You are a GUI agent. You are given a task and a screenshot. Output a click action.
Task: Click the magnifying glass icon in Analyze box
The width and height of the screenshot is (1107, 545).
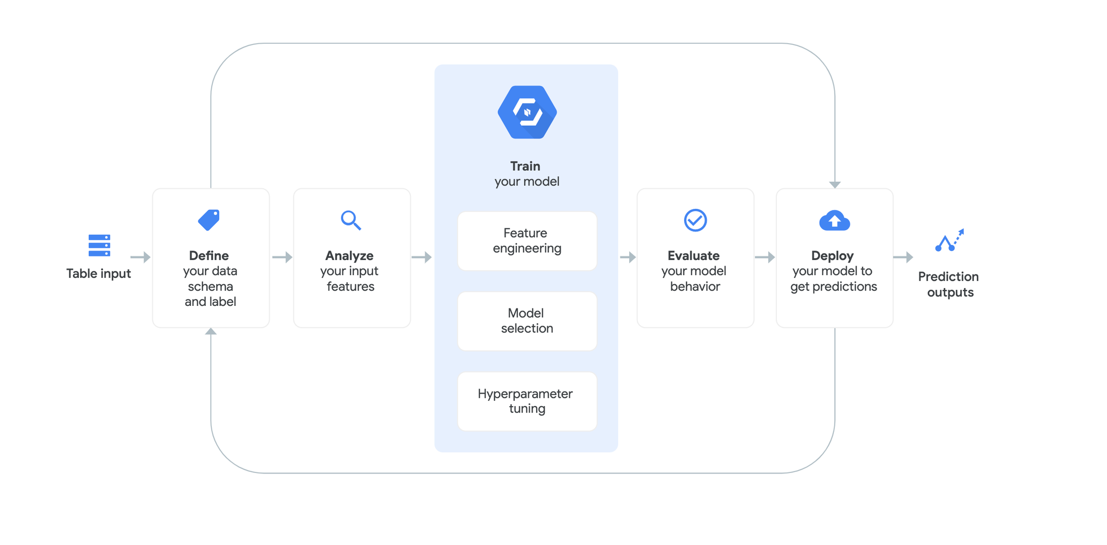351,220
